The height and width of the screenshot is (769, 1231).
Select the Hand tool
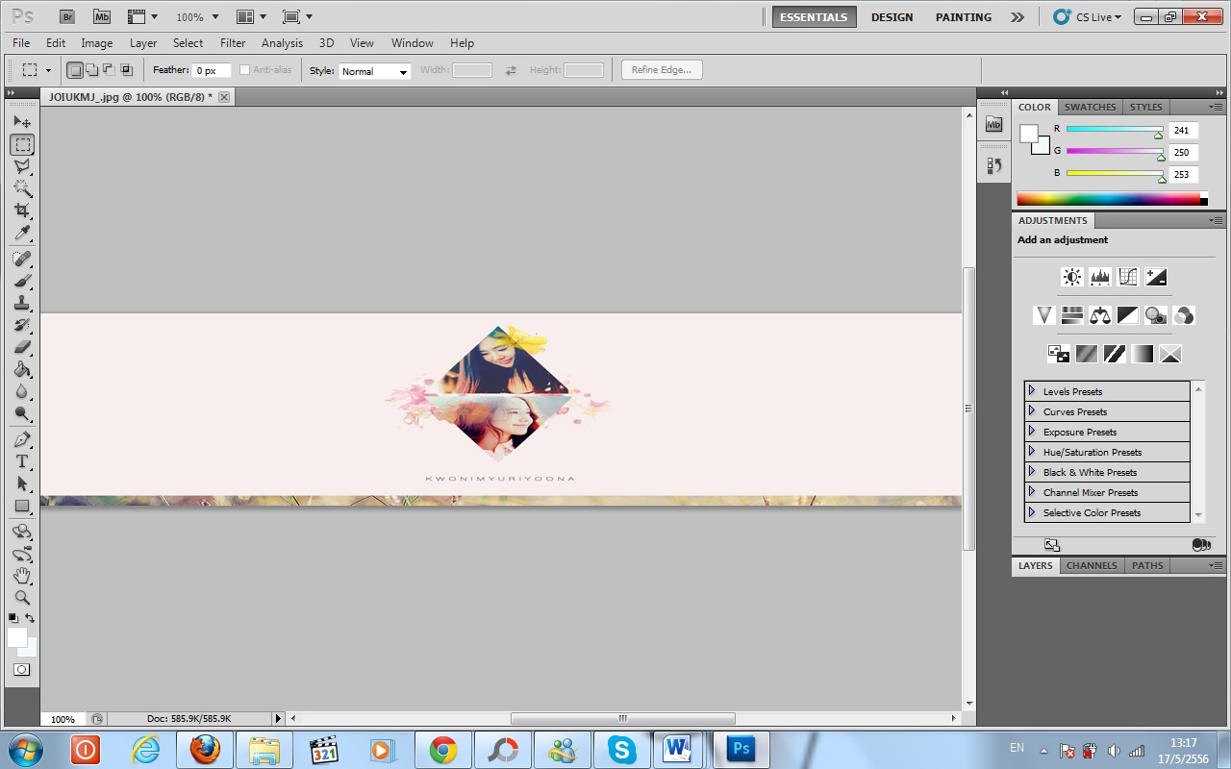[22, 575]
